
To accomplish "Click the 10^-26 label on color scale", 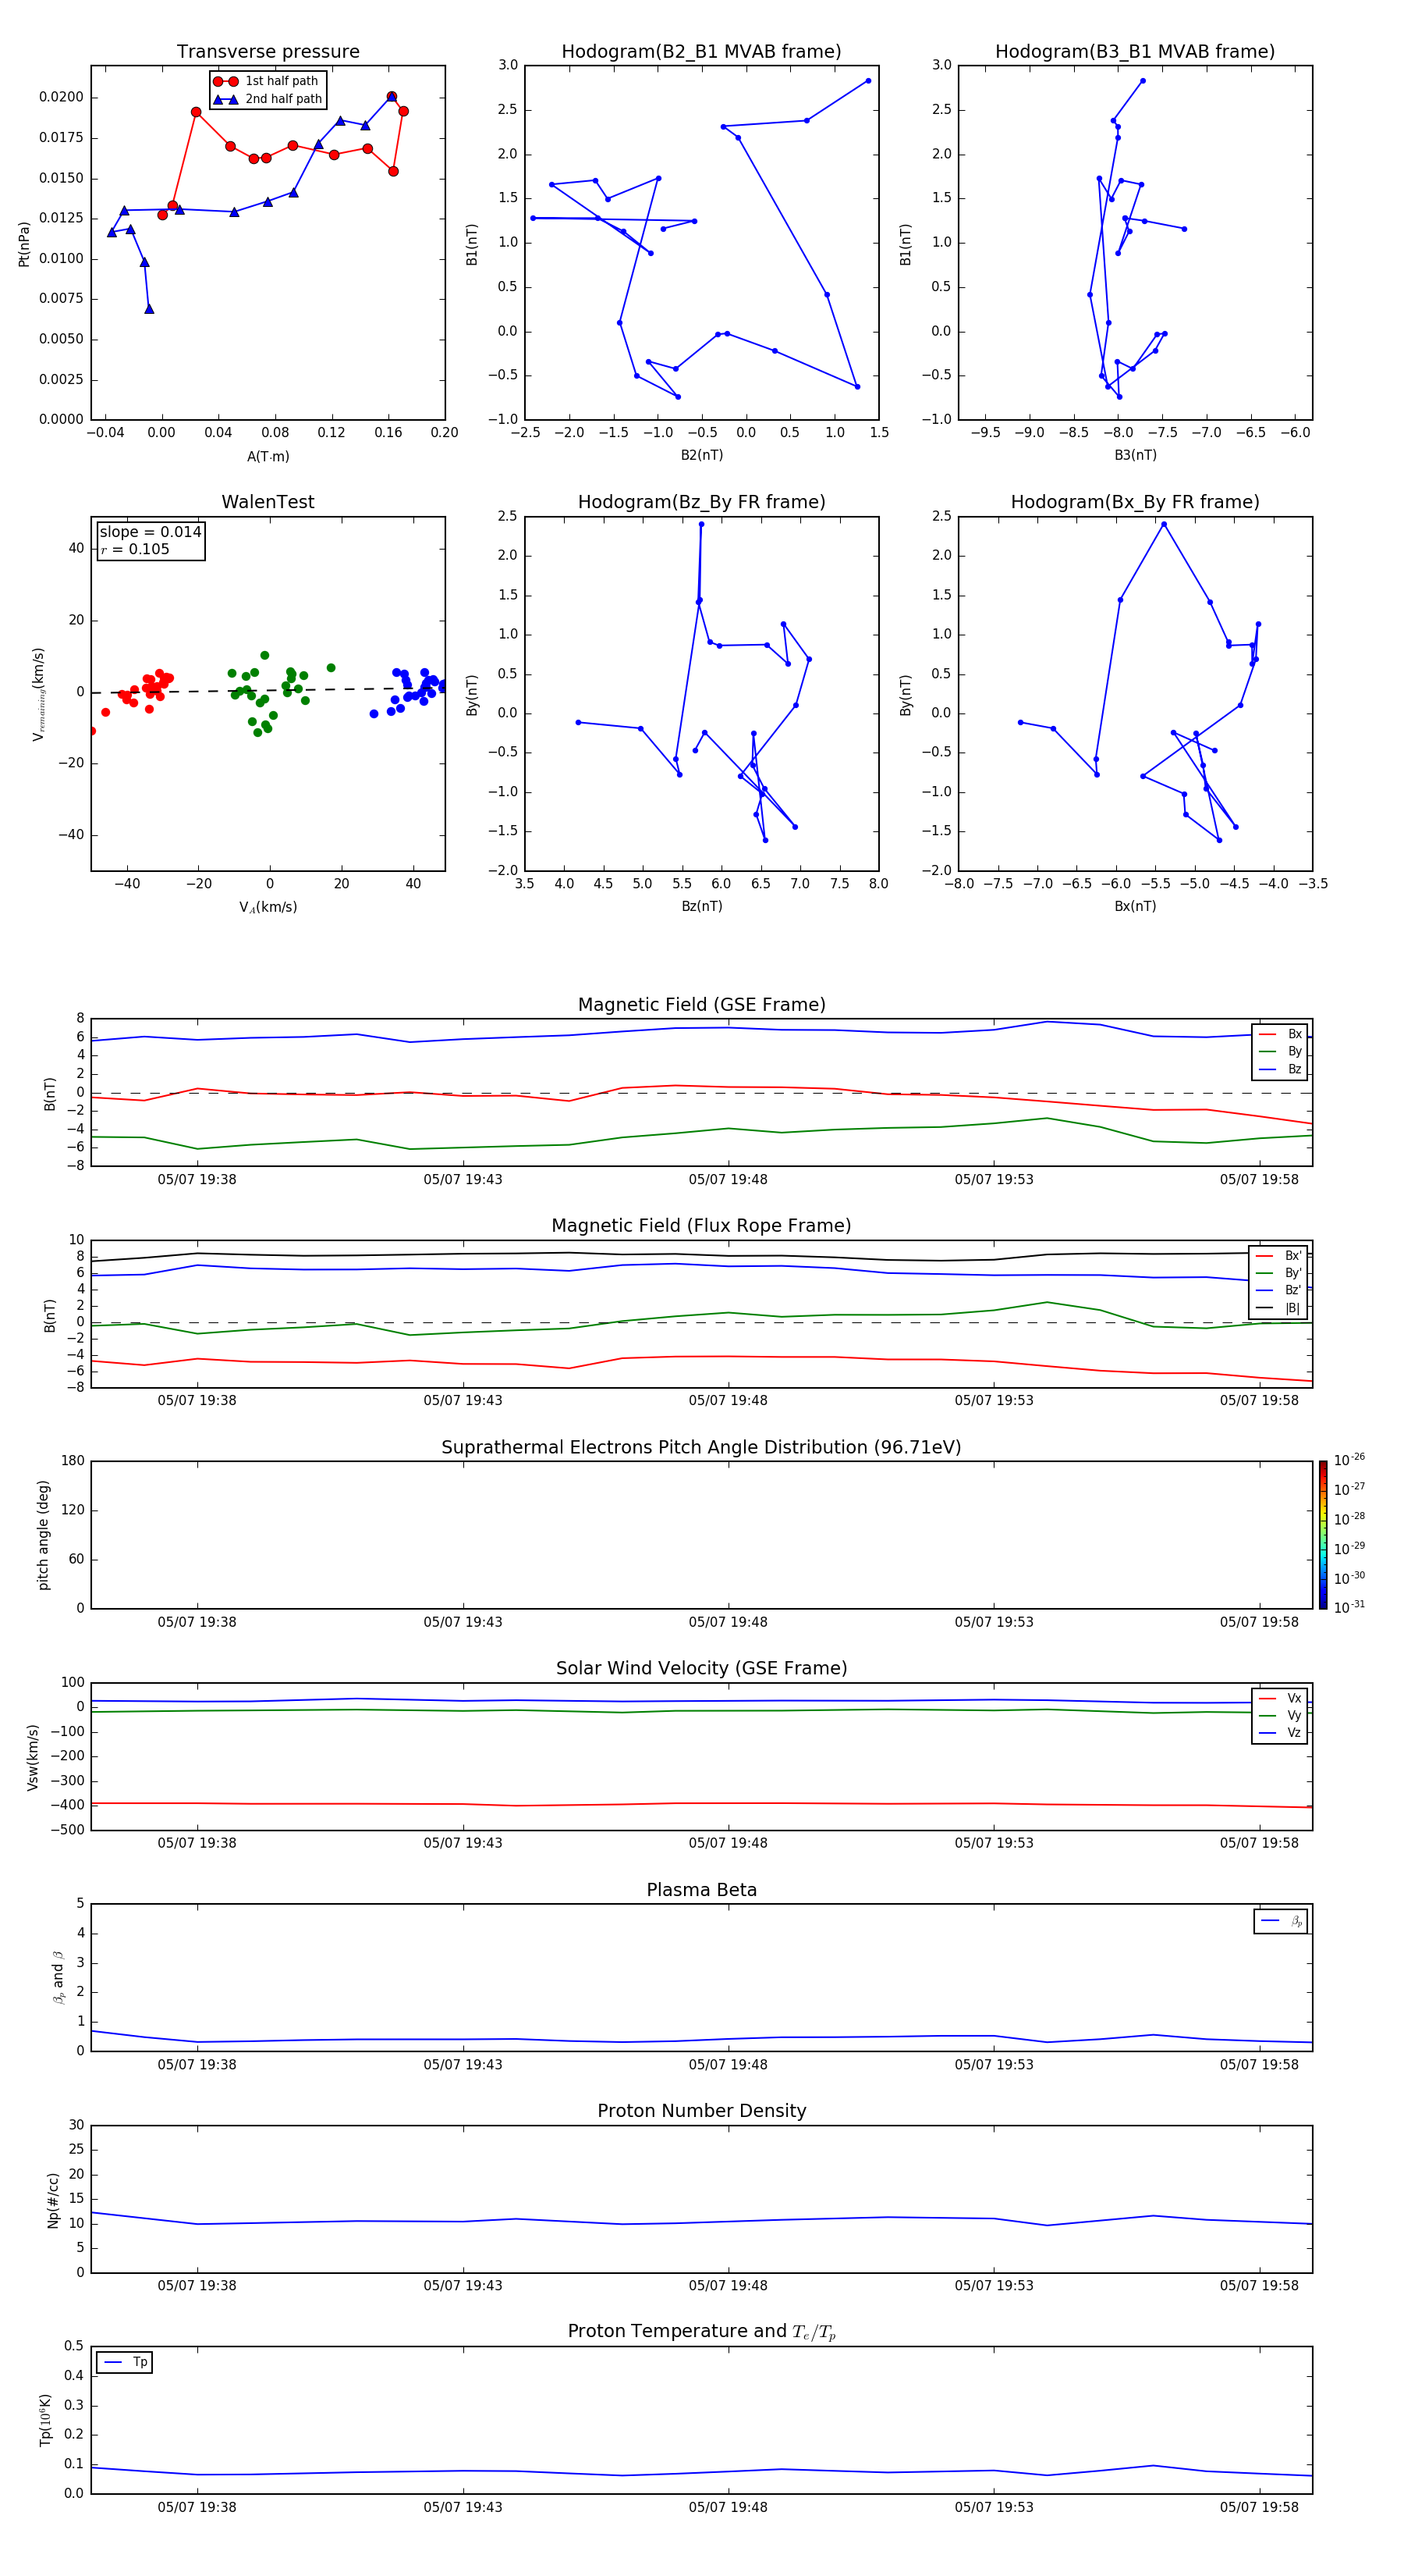I will click(x=1349, y=1460).
